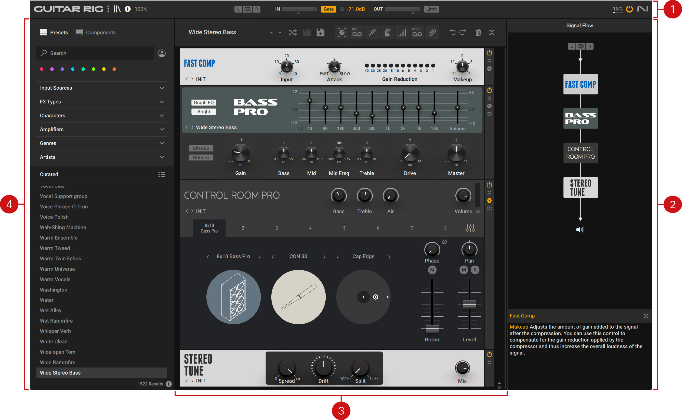Click the metronome icon
This screenshot has height=420, width=682.
387,32
